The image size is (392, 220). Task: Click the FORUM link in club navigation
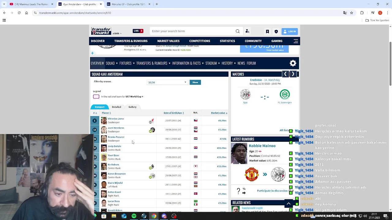point(251,63)
